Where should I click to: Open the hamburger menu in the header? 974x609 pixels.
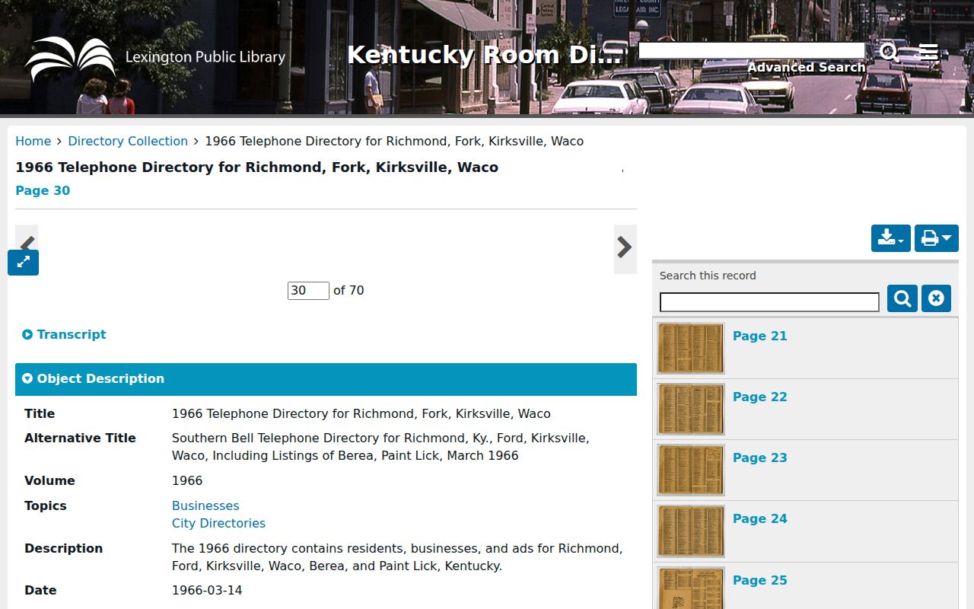928,53
